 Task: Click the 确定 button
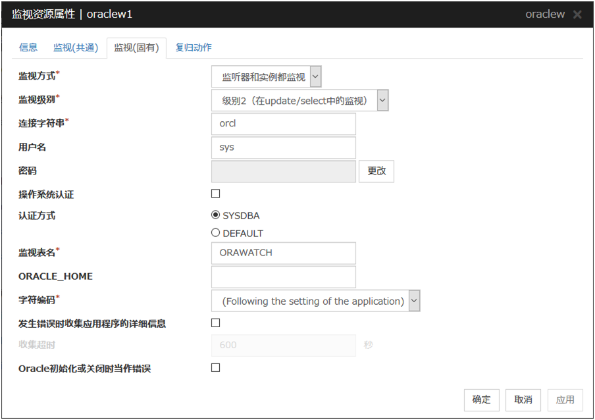pyautogui.click(x=481, y=400)
